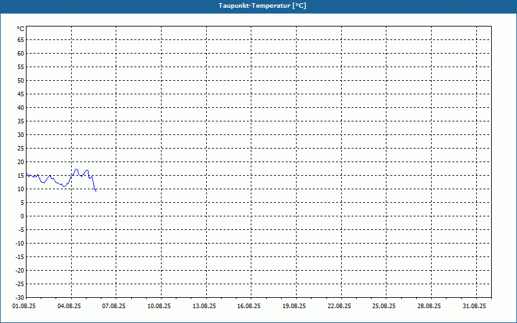Click the date label '28.08.25'

pos(429,306)
